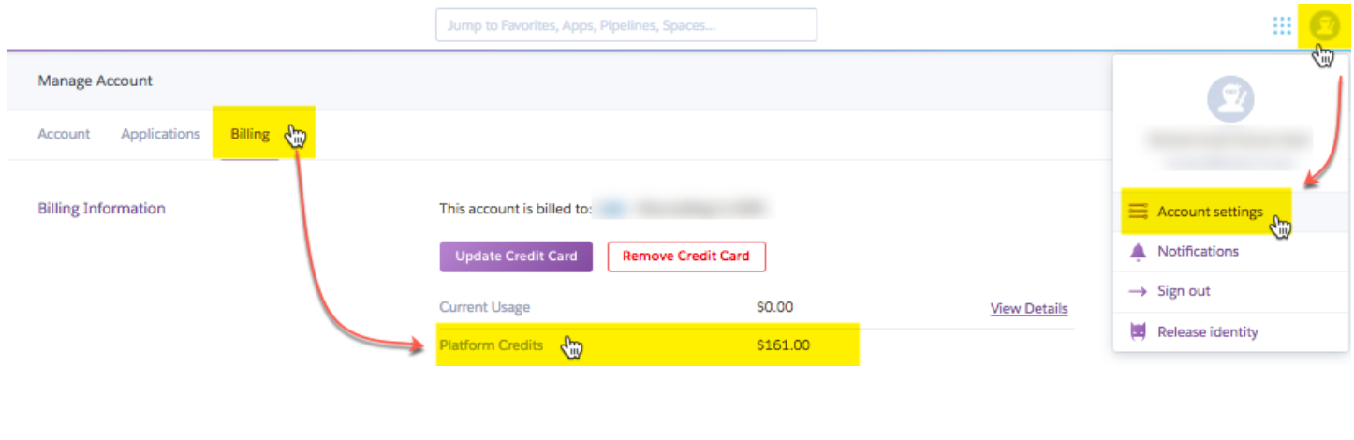
Task: Focus the Jump to Favorites search field
Action: 625,25
